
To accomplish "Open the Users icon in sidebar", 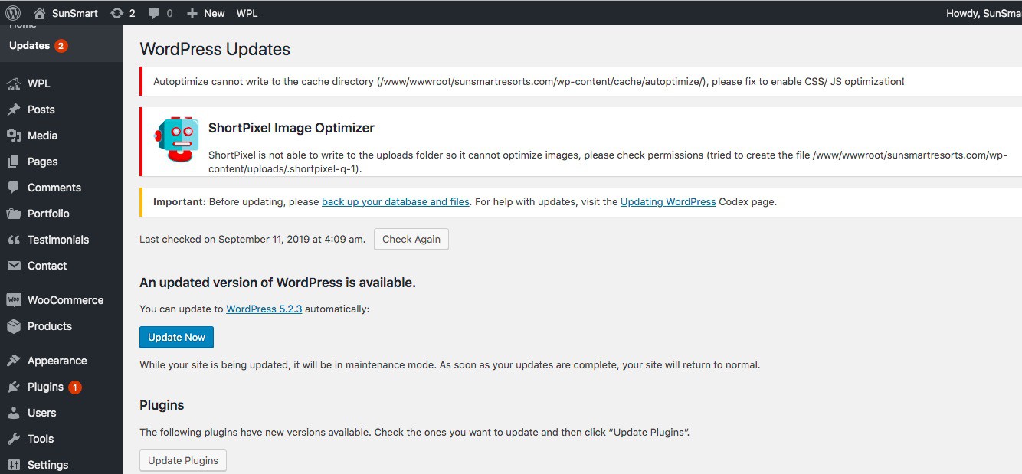I will (x=12, y=412).
